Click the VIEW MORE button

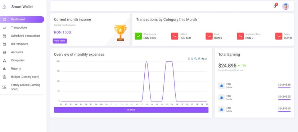coord(60,41)
